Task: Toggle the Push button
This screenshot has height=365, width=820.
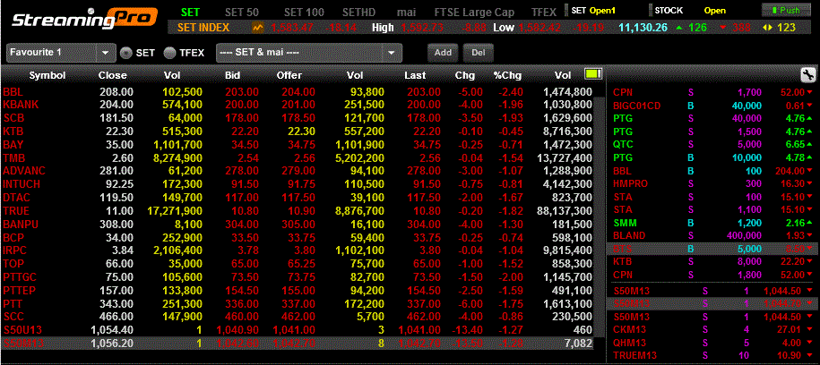Action: pos(788,11)
